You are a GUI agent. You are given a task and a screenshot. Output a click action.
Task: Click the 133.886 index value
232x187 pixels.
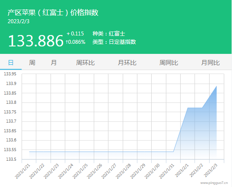[x=36, y=41]
